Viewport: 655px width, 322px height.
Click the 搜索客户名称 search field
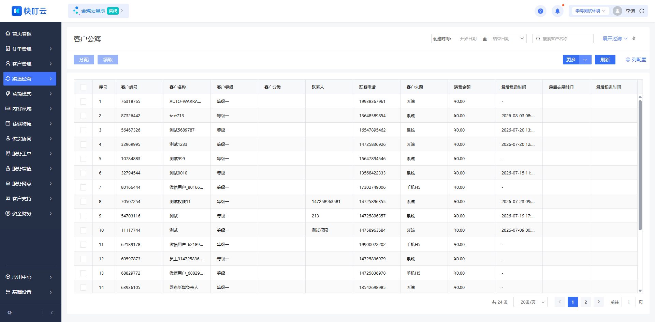click(x=563, y=39)
